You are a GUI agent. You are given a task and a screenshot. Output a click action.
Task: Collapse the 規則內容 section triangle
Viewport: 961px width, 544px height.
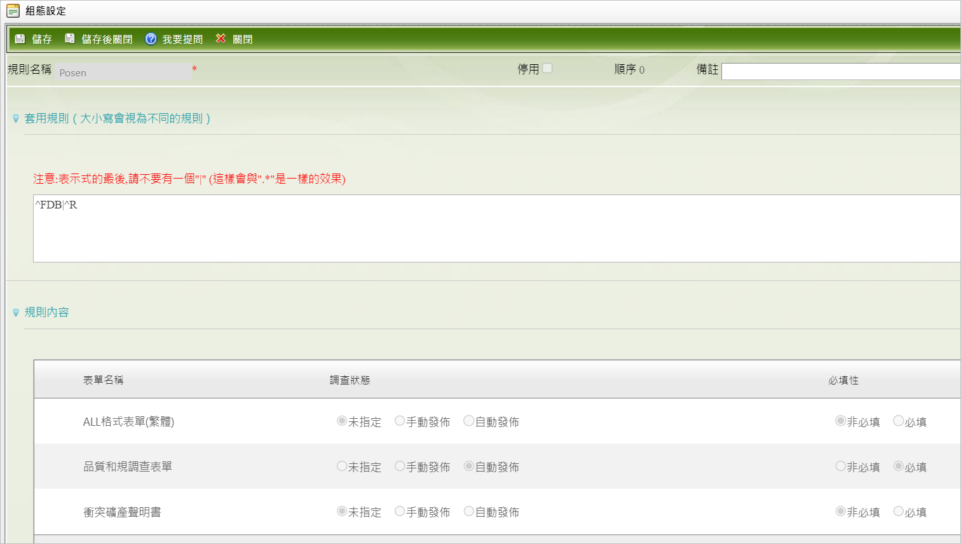coord(16,312)
